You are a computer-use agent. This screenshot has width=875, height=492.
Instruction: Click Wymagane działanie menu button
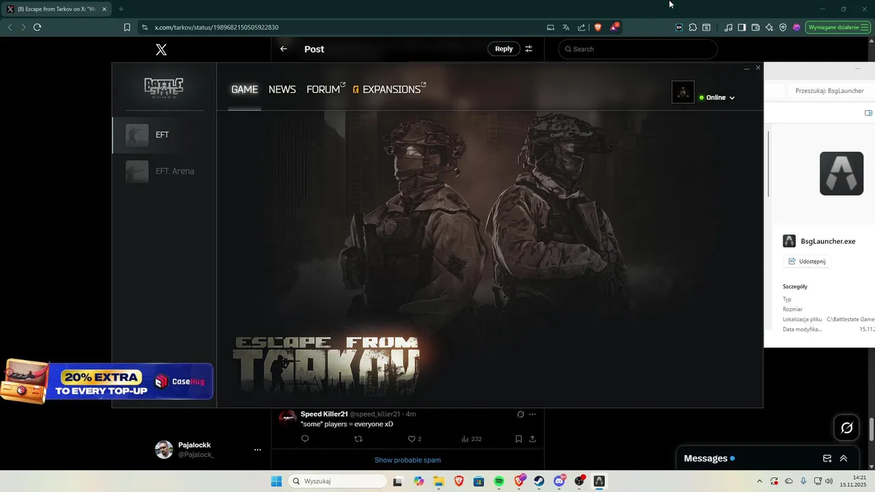[x=838, y=27]
